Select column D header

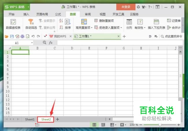[x=72, y=48]
